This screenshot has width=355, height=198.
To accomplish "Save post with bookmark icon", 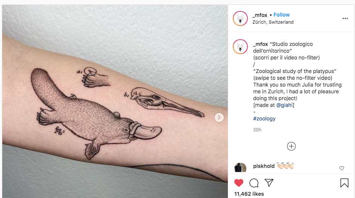I will point(344,183).
